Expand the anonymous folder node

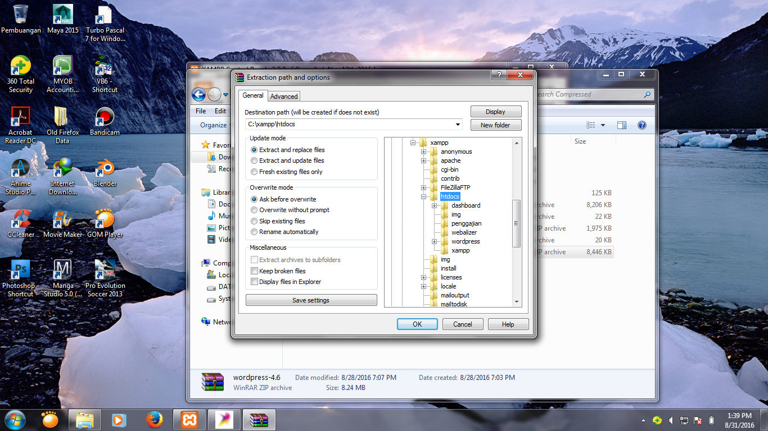(x=424, y=152)
